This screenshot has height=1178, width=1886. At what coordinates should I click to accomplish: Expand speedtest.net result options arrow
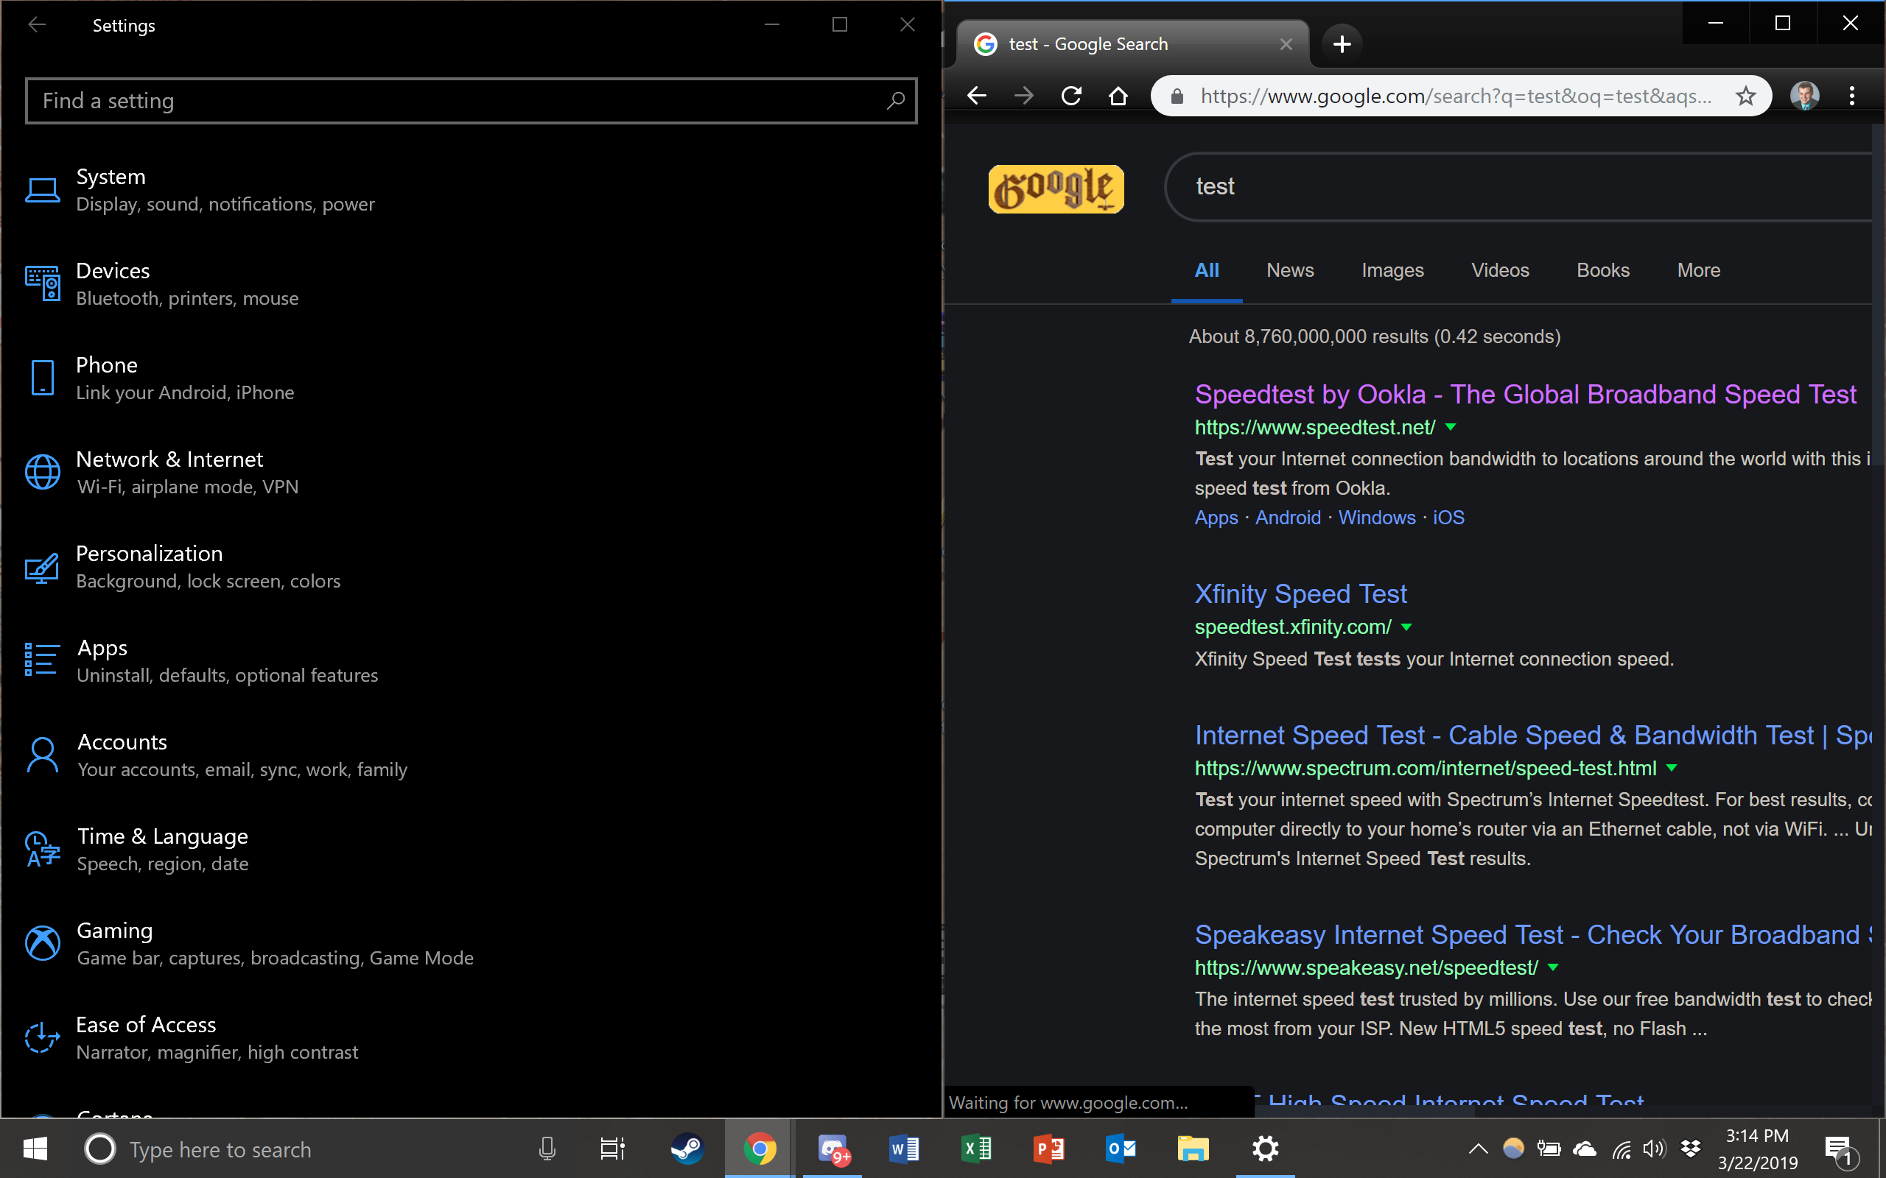pyautogui.click(x=1451, y=427)
